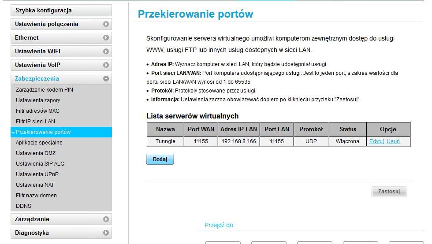Screen dimensions: 432x244
Task: Click the Protokół column header
Action: click(311, 129)
